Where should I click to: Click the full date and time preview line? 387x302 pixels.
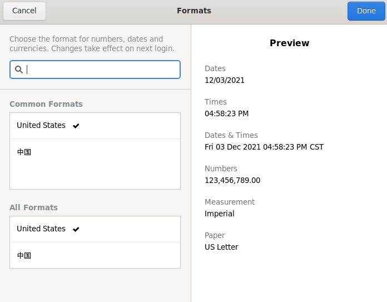[x=264, y=147]
